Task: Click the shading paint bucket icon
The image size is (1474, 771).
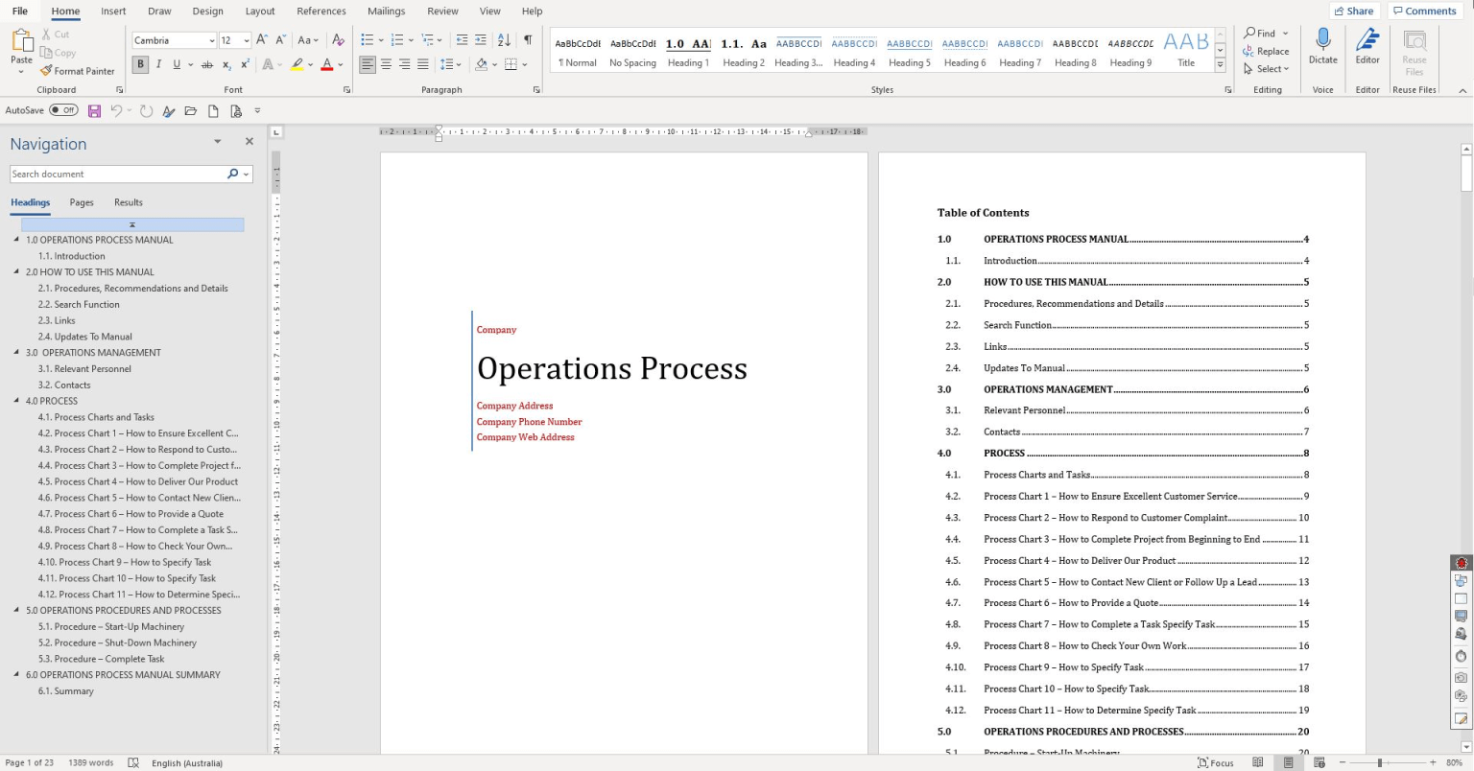Action: 481,64
